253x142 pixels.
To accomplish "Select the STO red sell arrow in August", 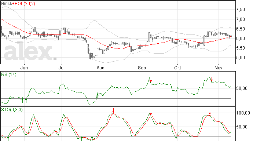I will pos(113,110).
